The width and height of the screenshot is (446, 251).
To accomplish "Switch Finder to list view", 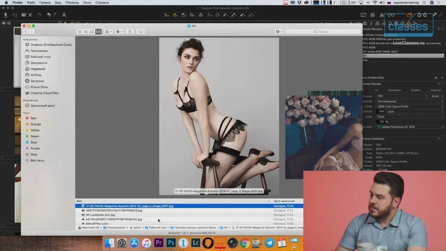I will click(86, 32).
